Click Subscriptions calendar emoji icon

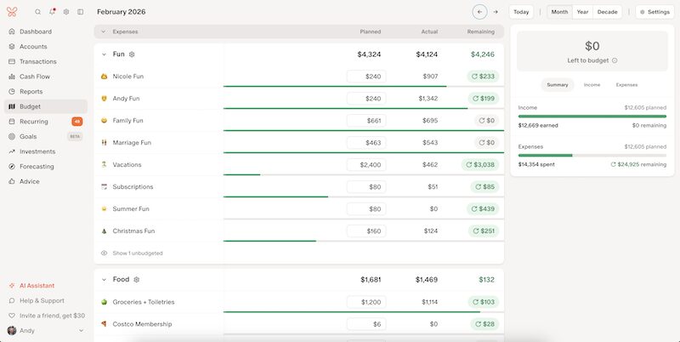pos(104,187)
